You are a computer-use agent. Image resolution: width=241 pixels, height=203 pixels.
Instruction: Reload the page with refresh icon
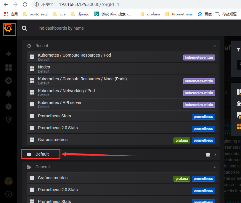coord(25,4)
